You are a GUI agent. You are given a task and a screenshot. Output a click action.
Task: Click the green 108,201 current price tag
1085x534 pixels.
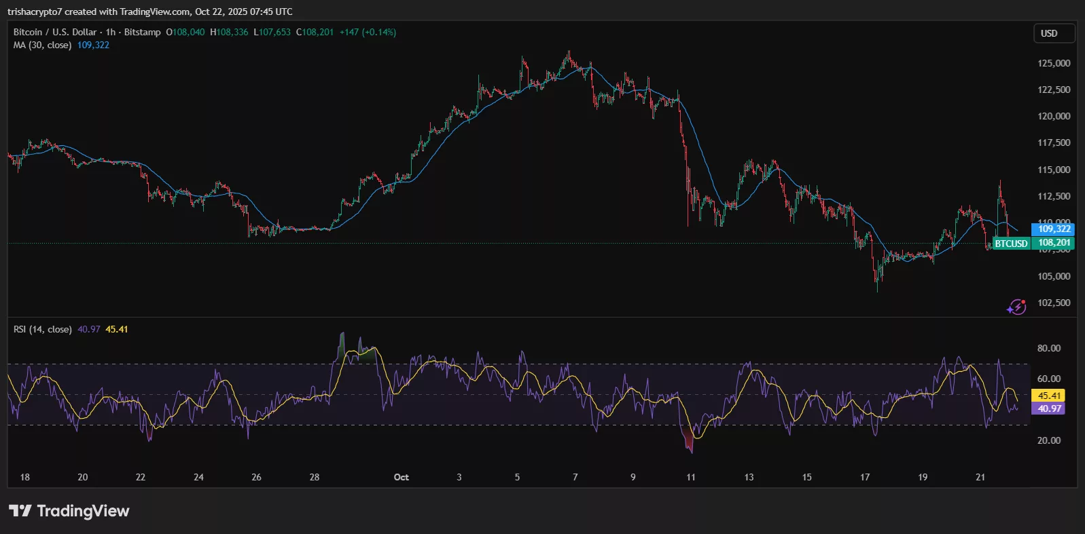(1053, 243)
